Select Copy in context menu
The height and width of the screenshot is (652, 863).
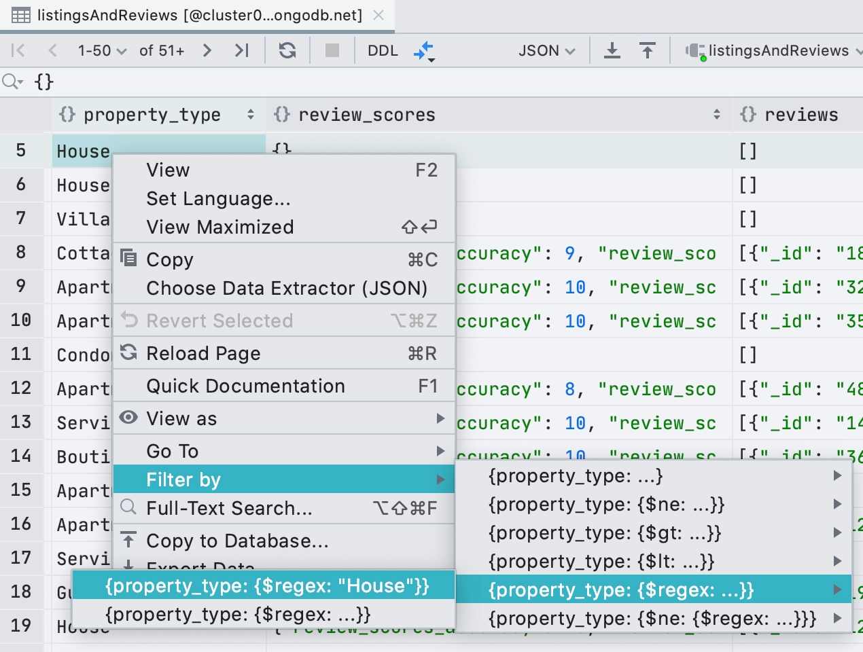pos(284,260)
